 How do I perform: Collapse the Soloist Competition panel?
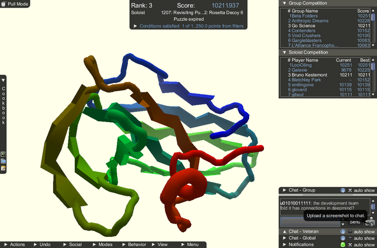coord(285,52)
